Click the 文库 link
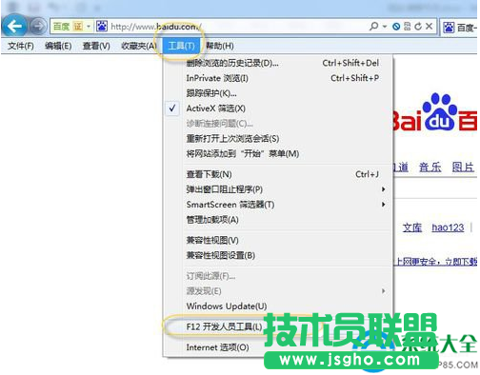480x375 pixels. click(412, 227)
